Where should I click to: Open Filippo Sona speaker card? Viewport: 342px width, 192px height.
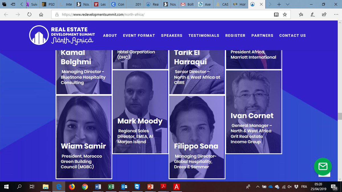coord(197,137)
